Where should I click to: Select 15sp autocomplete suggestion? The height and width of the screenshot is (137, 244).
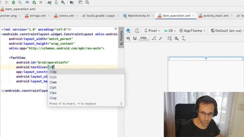86,98
